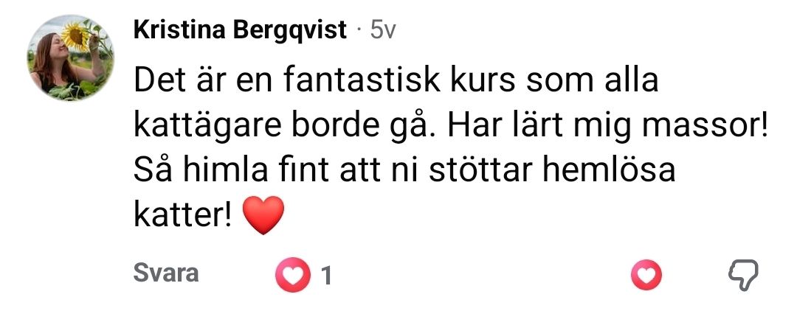Image resolution: width=797 pixels, height=311 pixels.
Task: Click the sentence "Har lärt mig massor!"
Action: [607, 127]
